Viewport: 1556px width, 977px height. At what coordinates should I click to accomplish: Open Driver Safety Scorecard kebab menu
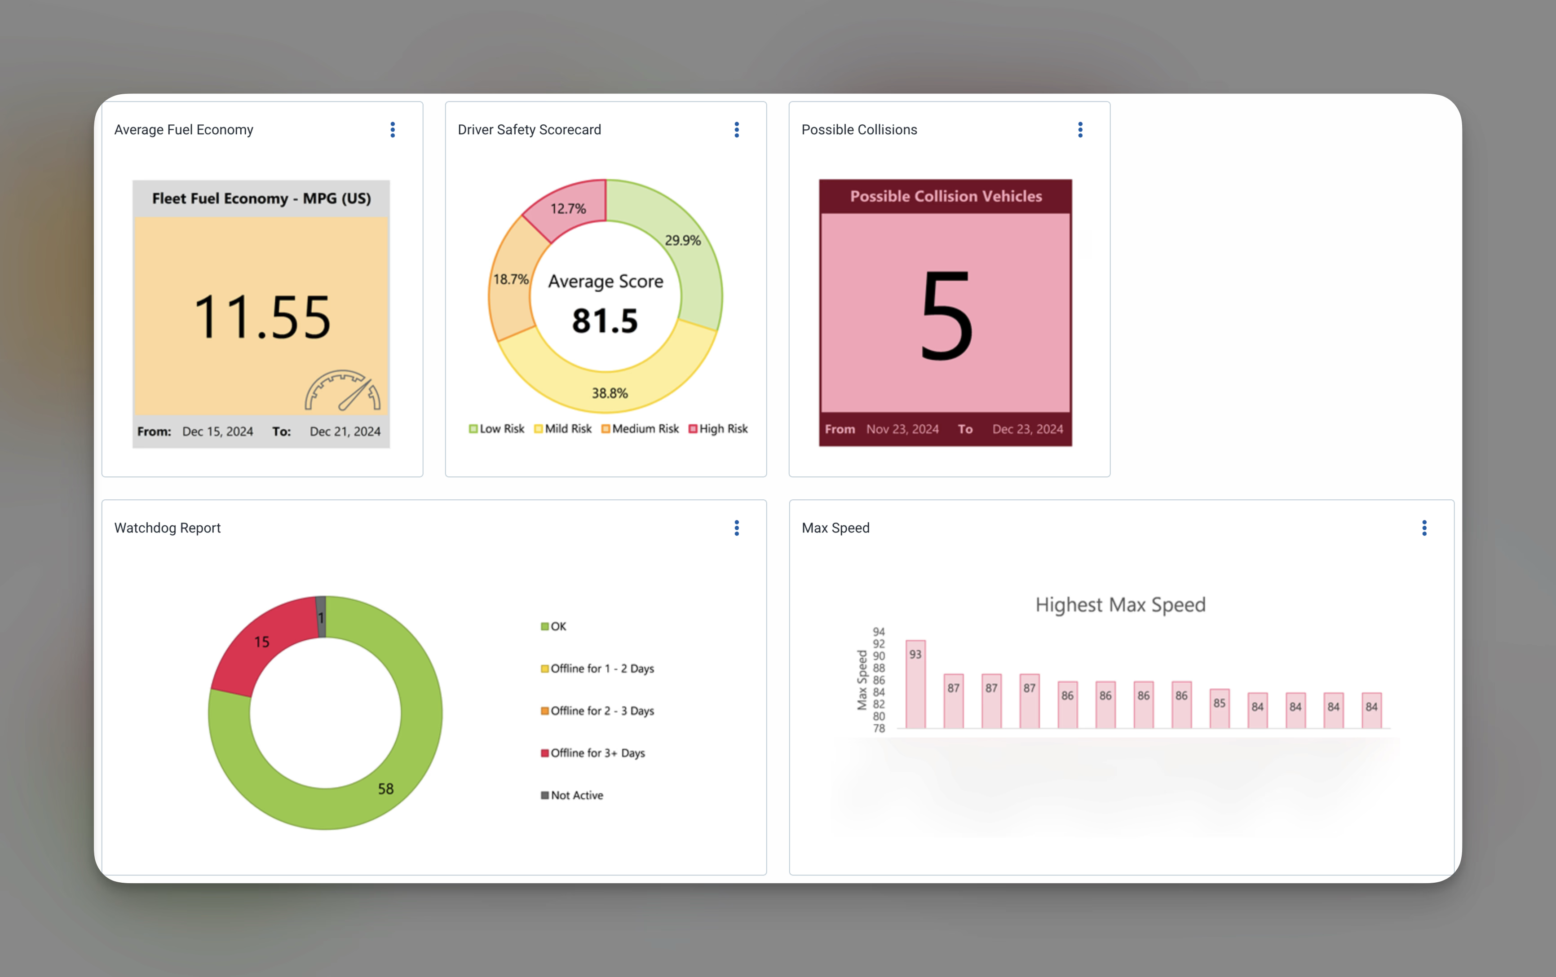coord(736,130)
